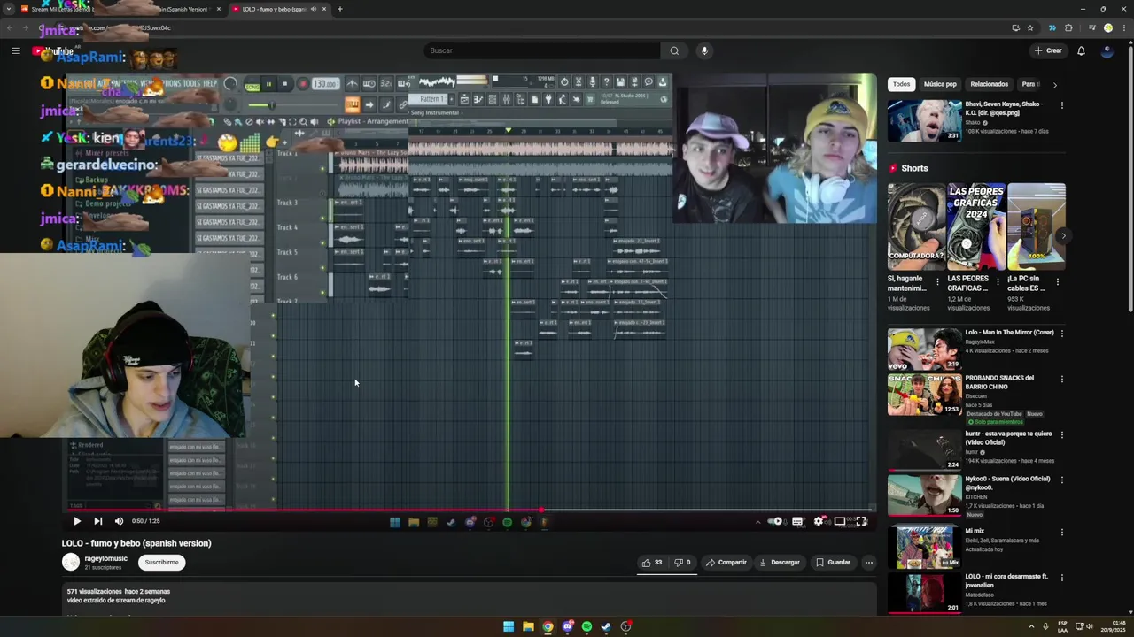The height and width of the screenshot is (637, 1134).
Task: Open the rageylomusic channel name link
Action: click(105, 558)
